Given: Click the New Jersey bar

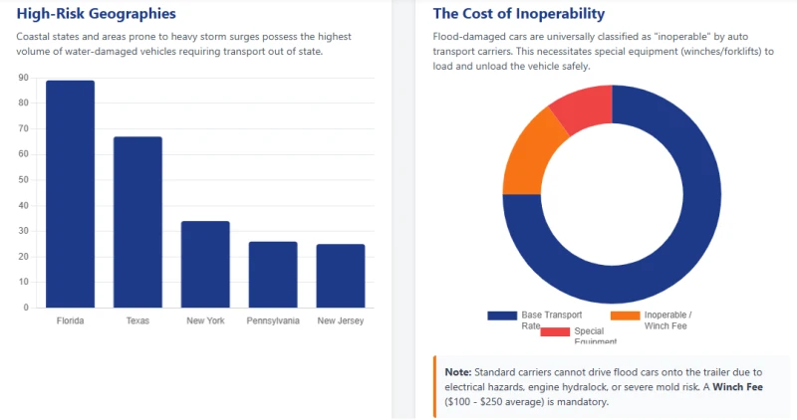Looking at the screenshot, I should tap(341, 276).
